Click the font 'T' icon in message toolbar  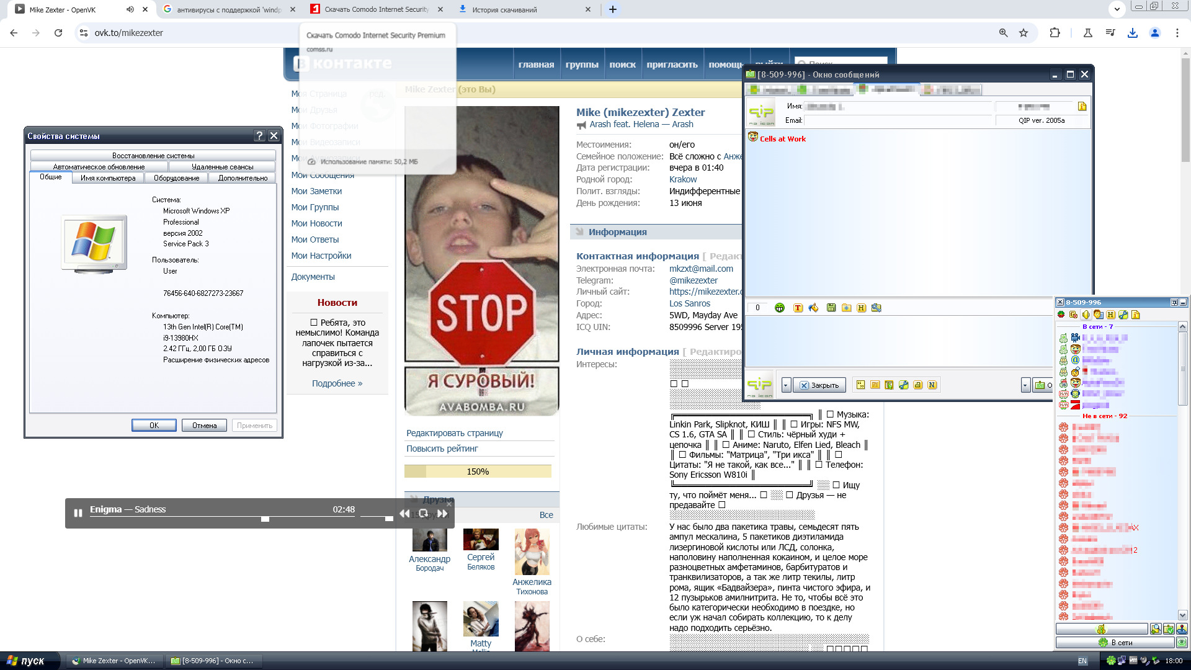(798, 308)
